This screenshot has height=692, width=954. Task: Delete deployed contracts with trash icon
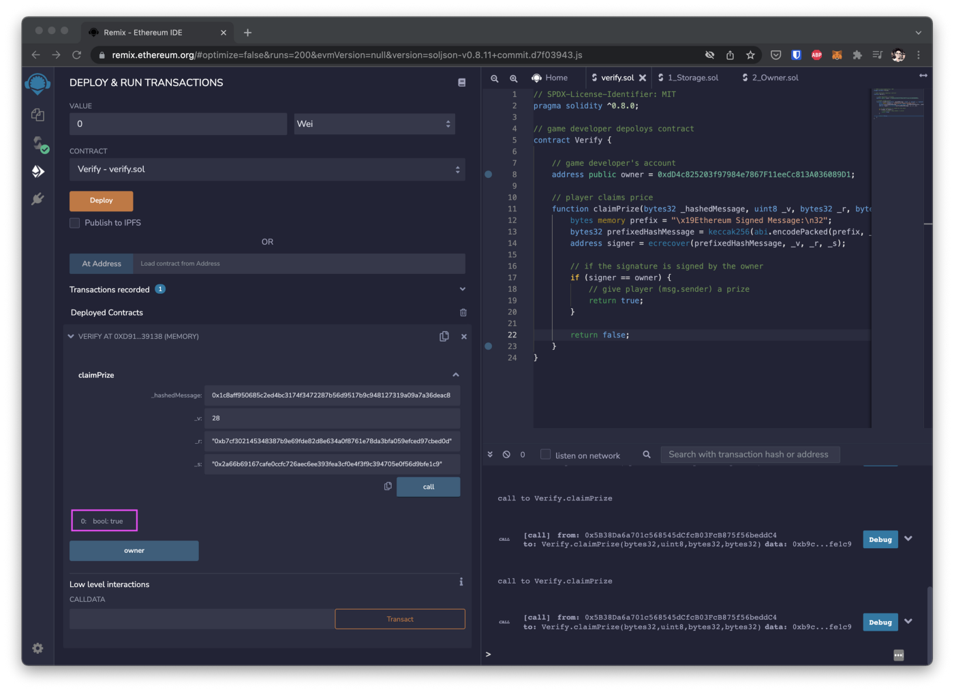[463, 312]
